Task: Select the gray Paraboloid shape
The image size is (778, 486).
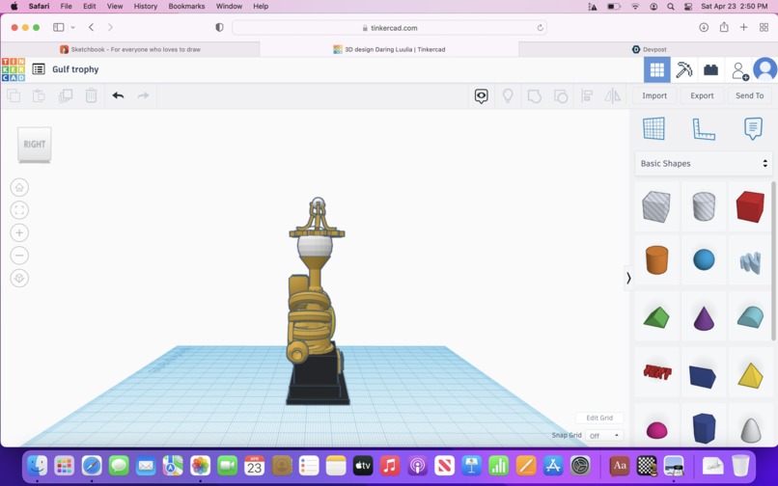Action: (751, 430)
